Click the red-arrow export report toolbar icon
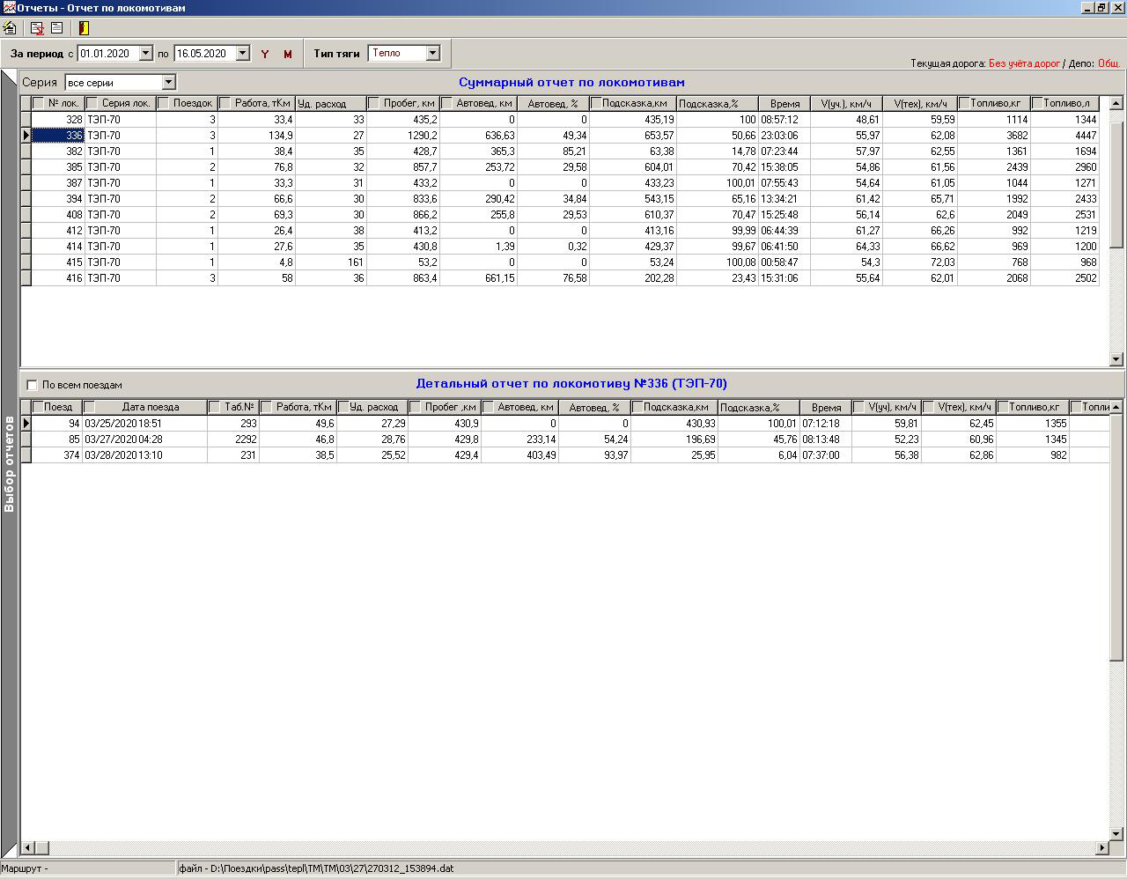 38,28
